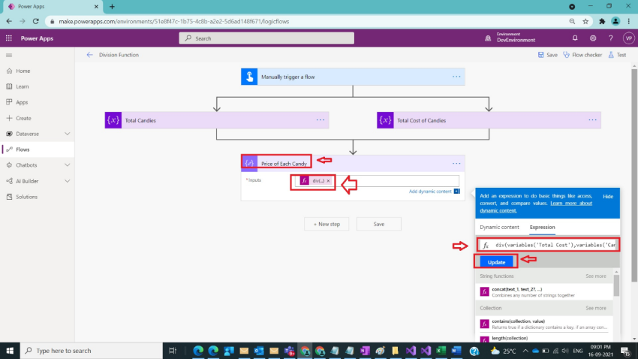Open the browser extensions puzzle icon
The height and width of the screenshot is (359, 638).
(602, 21)
